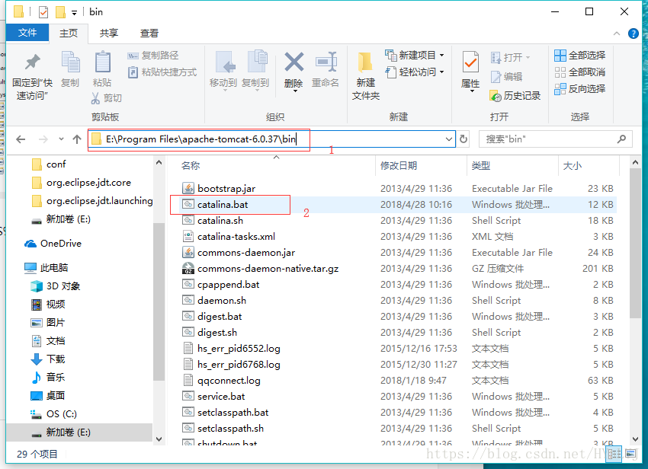The image size is (648, 469).
Task: Click the navigation pane scrollbar down arrow
Action: [x=159, y=439]
